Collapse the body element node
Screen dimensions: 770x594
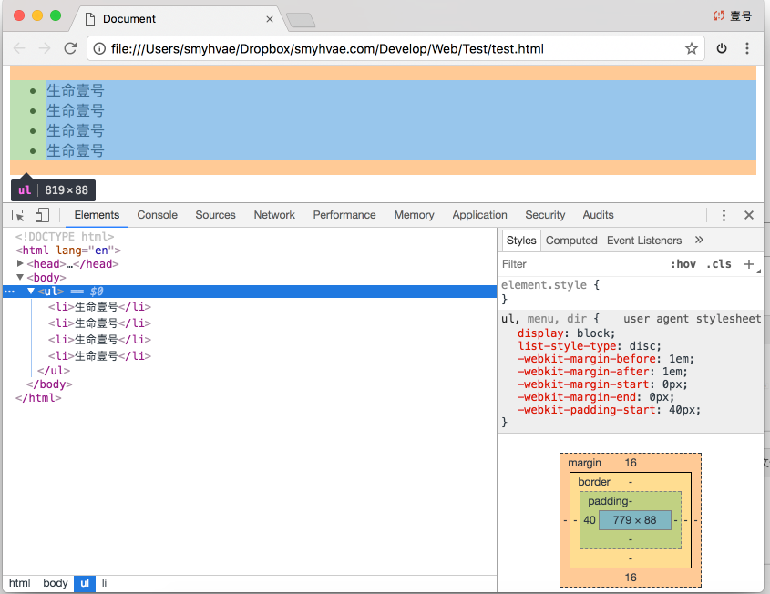(x=21, y=278)
